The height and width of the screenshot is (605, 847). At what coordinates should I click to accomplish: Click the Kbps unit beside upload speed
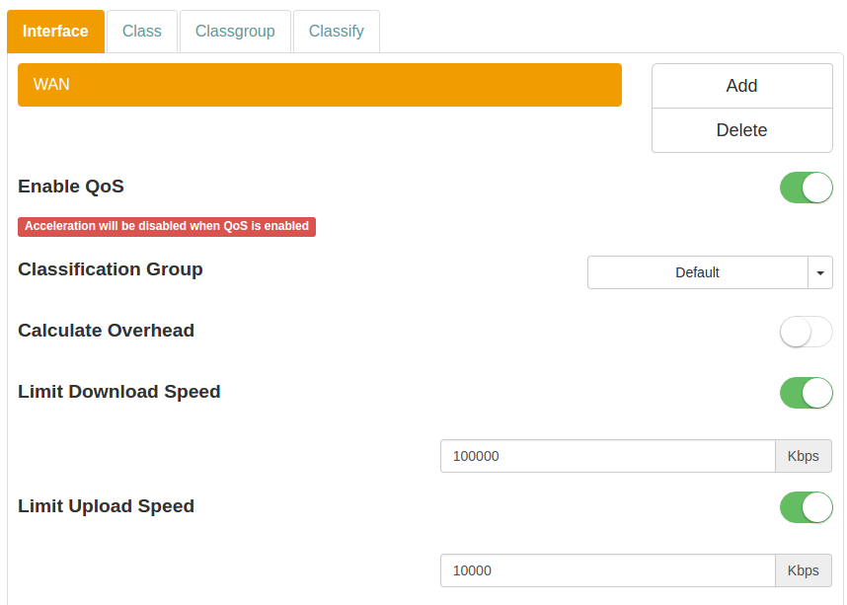click(803, 570)
